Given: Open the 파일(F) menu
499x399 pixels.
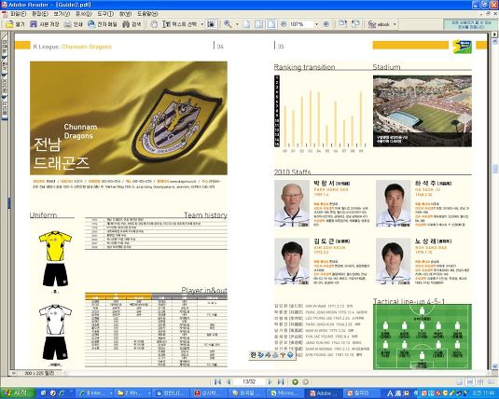Looking at the screenshot, I should (x=19, y=14).
